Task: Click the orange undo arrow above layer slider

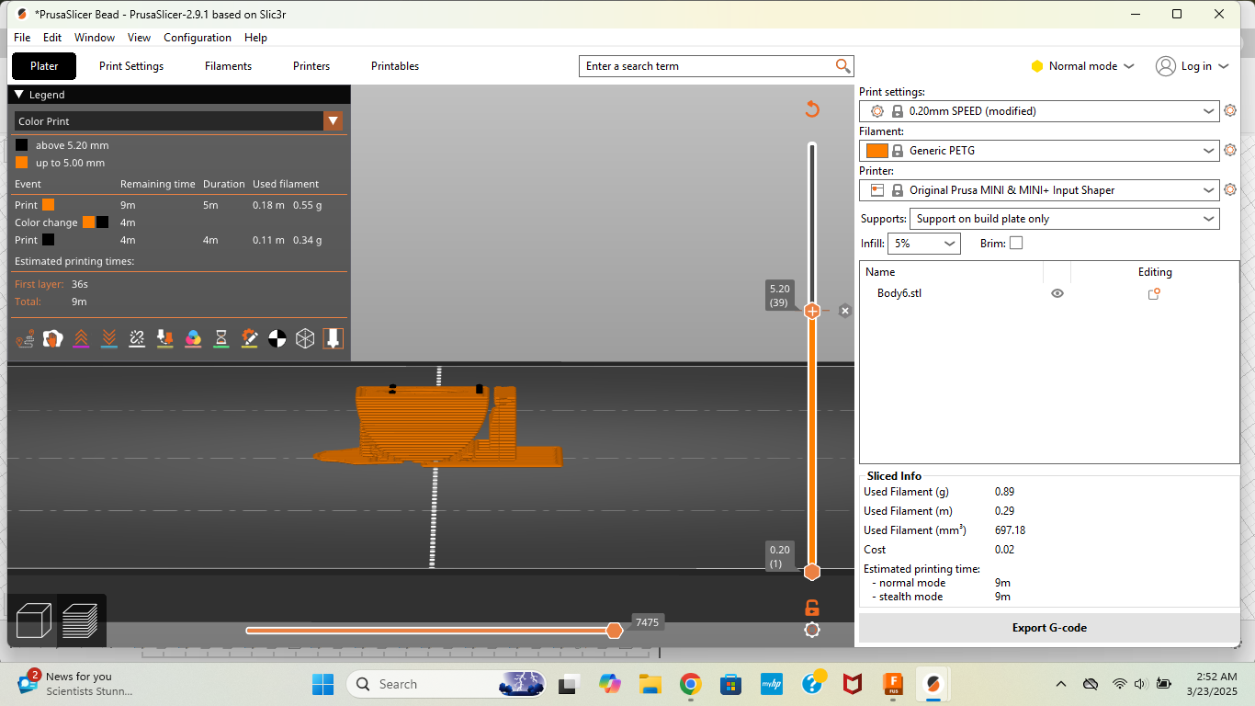Action: 812,109
